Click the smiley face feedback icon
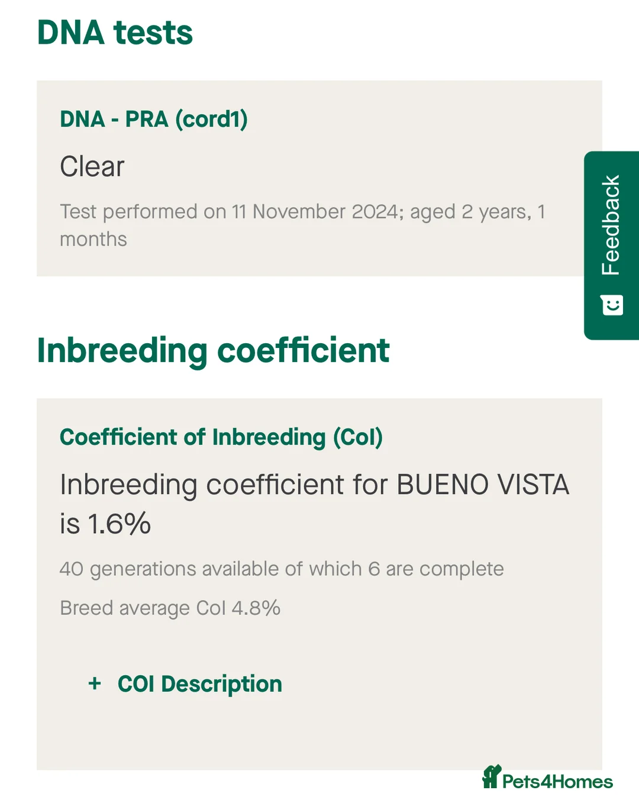The height and width of the screenshot is (803, 639). [612, 305]
